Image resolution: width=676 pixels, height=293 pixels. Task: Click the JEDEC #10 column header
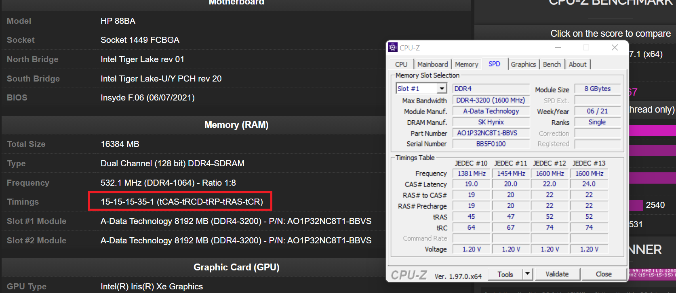click(x=471, y=163)
